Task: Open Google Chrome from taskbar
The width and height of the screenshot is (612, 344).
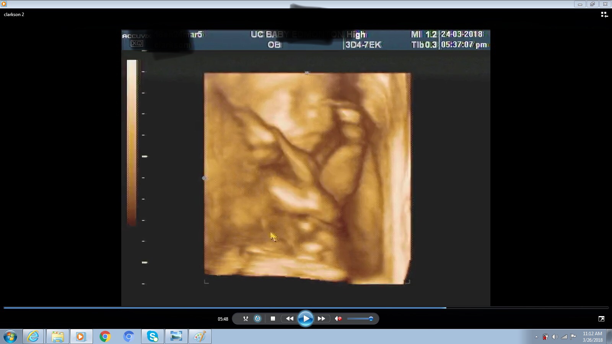Action: [x=105, y=336]
